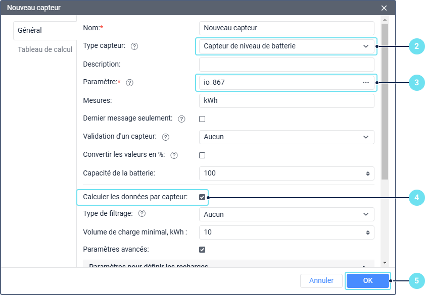Image resolution: width=425 pixels, height=295 pixels.
Task: Open the Type de filtrage dropdown
Action: click(x=286, y=214)
